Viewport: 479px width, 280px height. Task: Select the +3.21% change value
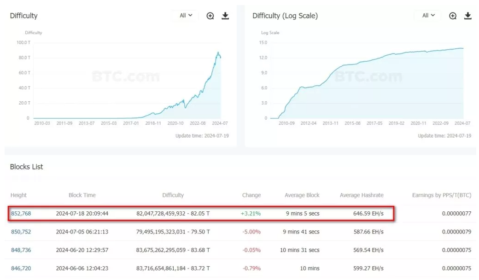point(251,214)
